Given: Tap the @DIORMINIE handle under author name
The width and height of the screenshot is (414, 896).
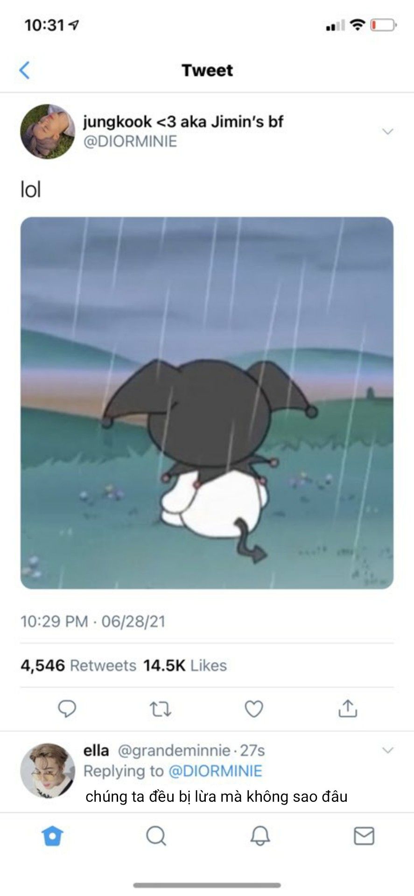Looking at the screenshot, I should coord(130,141).
